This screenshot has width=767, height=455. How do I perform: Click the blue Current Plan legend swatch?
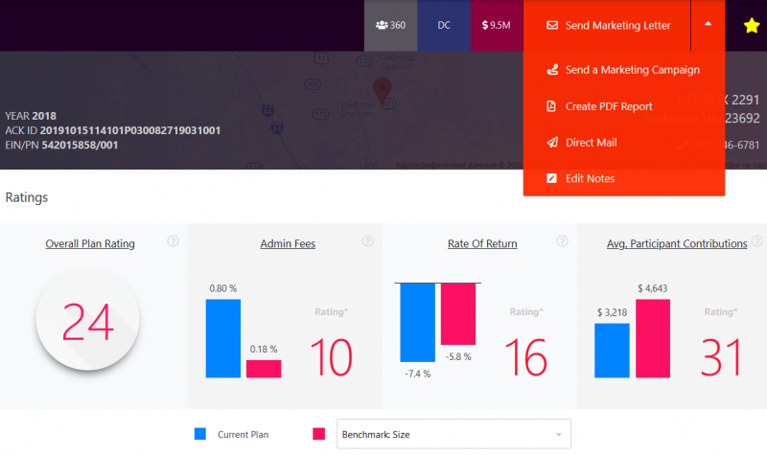click(200, 434)
